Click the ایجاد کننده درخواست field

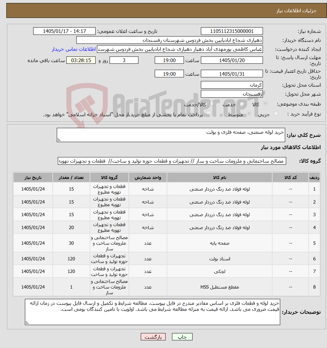tap(180, 49)
